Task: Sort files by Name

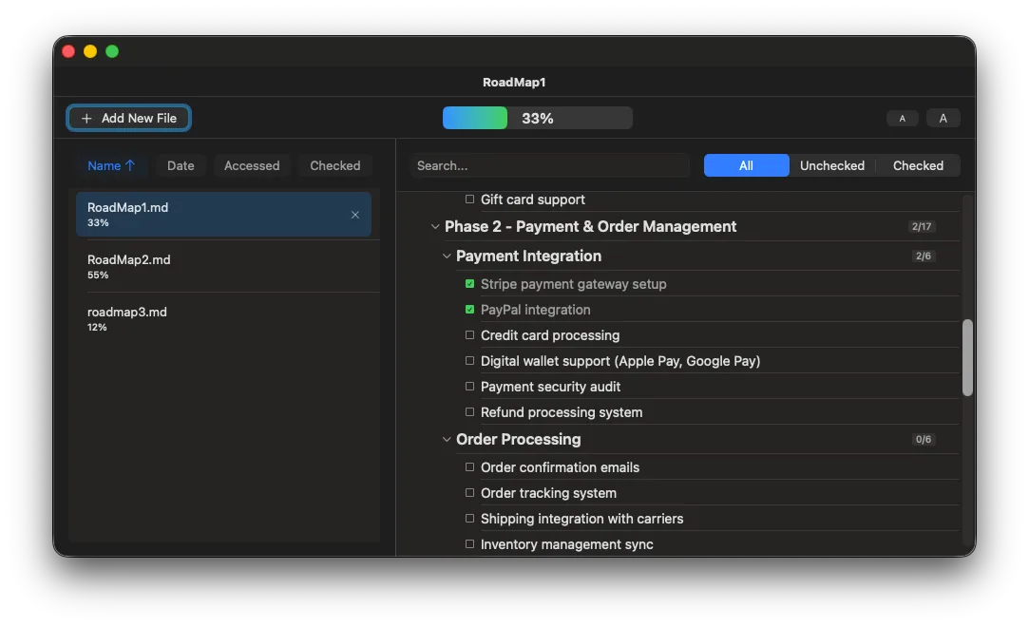Action: click(x=111, y=166)
